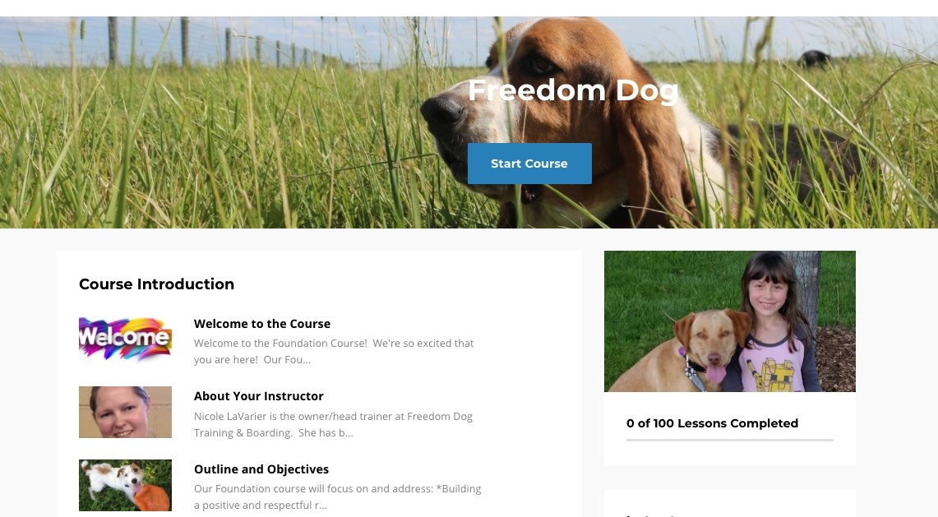Click the Course Introduction section heading
Viewport: 938px width, 517px height.
[x=156, y=284]
